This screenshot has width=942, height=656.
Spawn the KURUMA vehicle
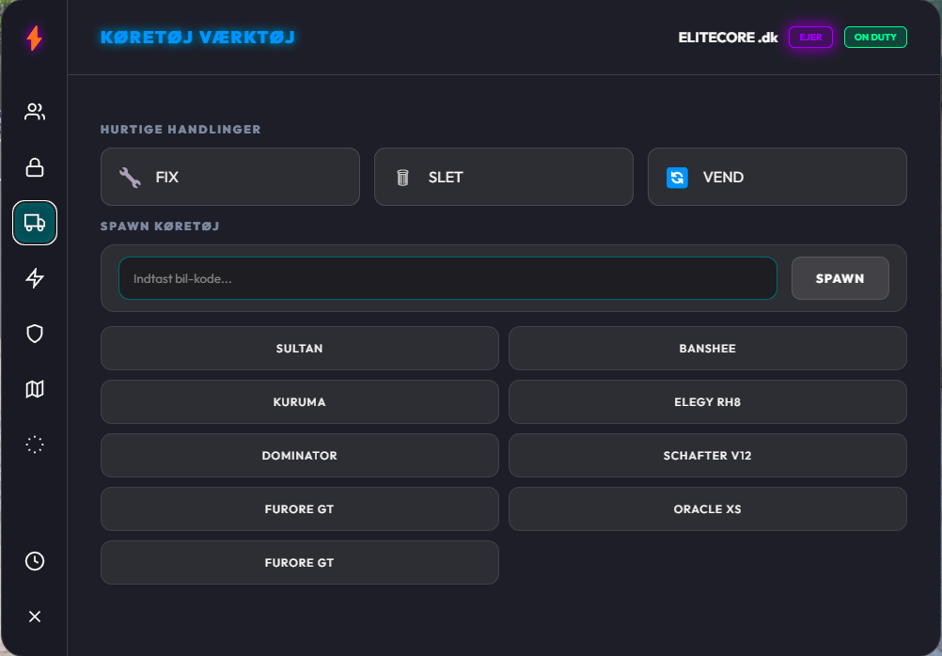[x=299, y=402]
